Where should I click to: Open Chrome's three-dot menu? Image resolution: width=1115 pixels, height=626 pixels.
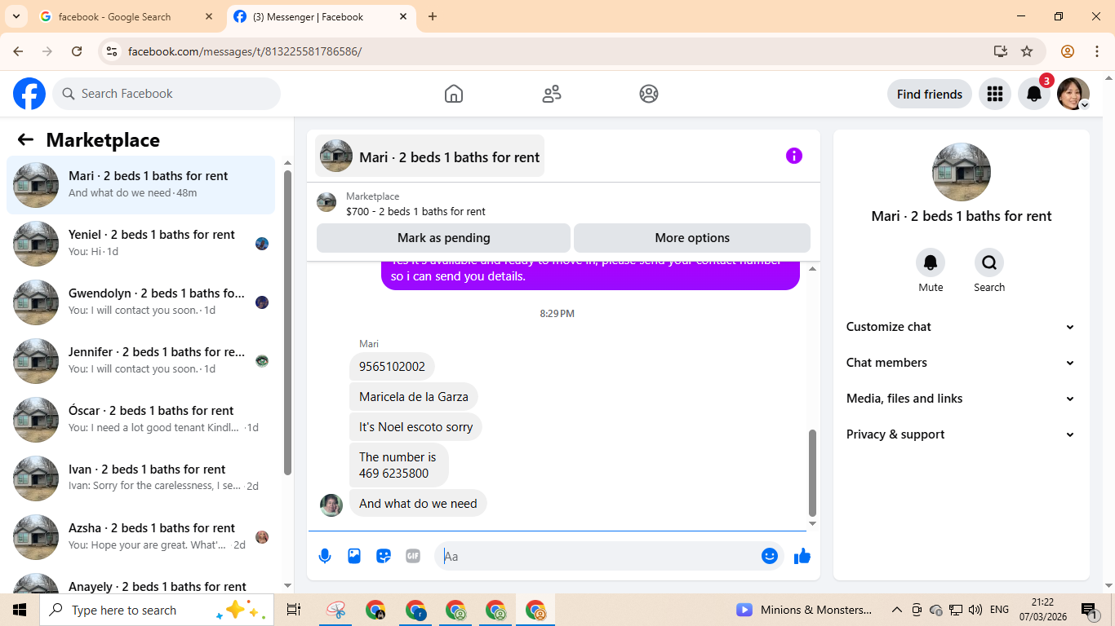tap(1096, 51)
